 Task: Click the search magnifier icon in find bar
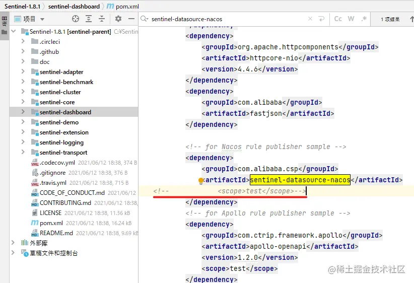(x=144, y=19)
